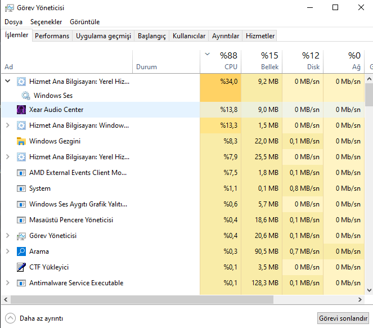Click the CTF Yükleyici pen icon
Viewport: 373px width, 328px height.
[21, 267]
